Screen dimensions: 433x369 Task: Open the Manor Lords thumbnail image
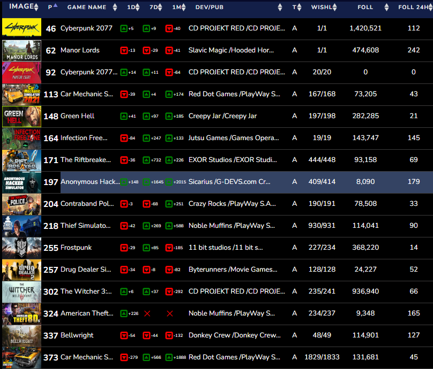(x=22, y=51)
